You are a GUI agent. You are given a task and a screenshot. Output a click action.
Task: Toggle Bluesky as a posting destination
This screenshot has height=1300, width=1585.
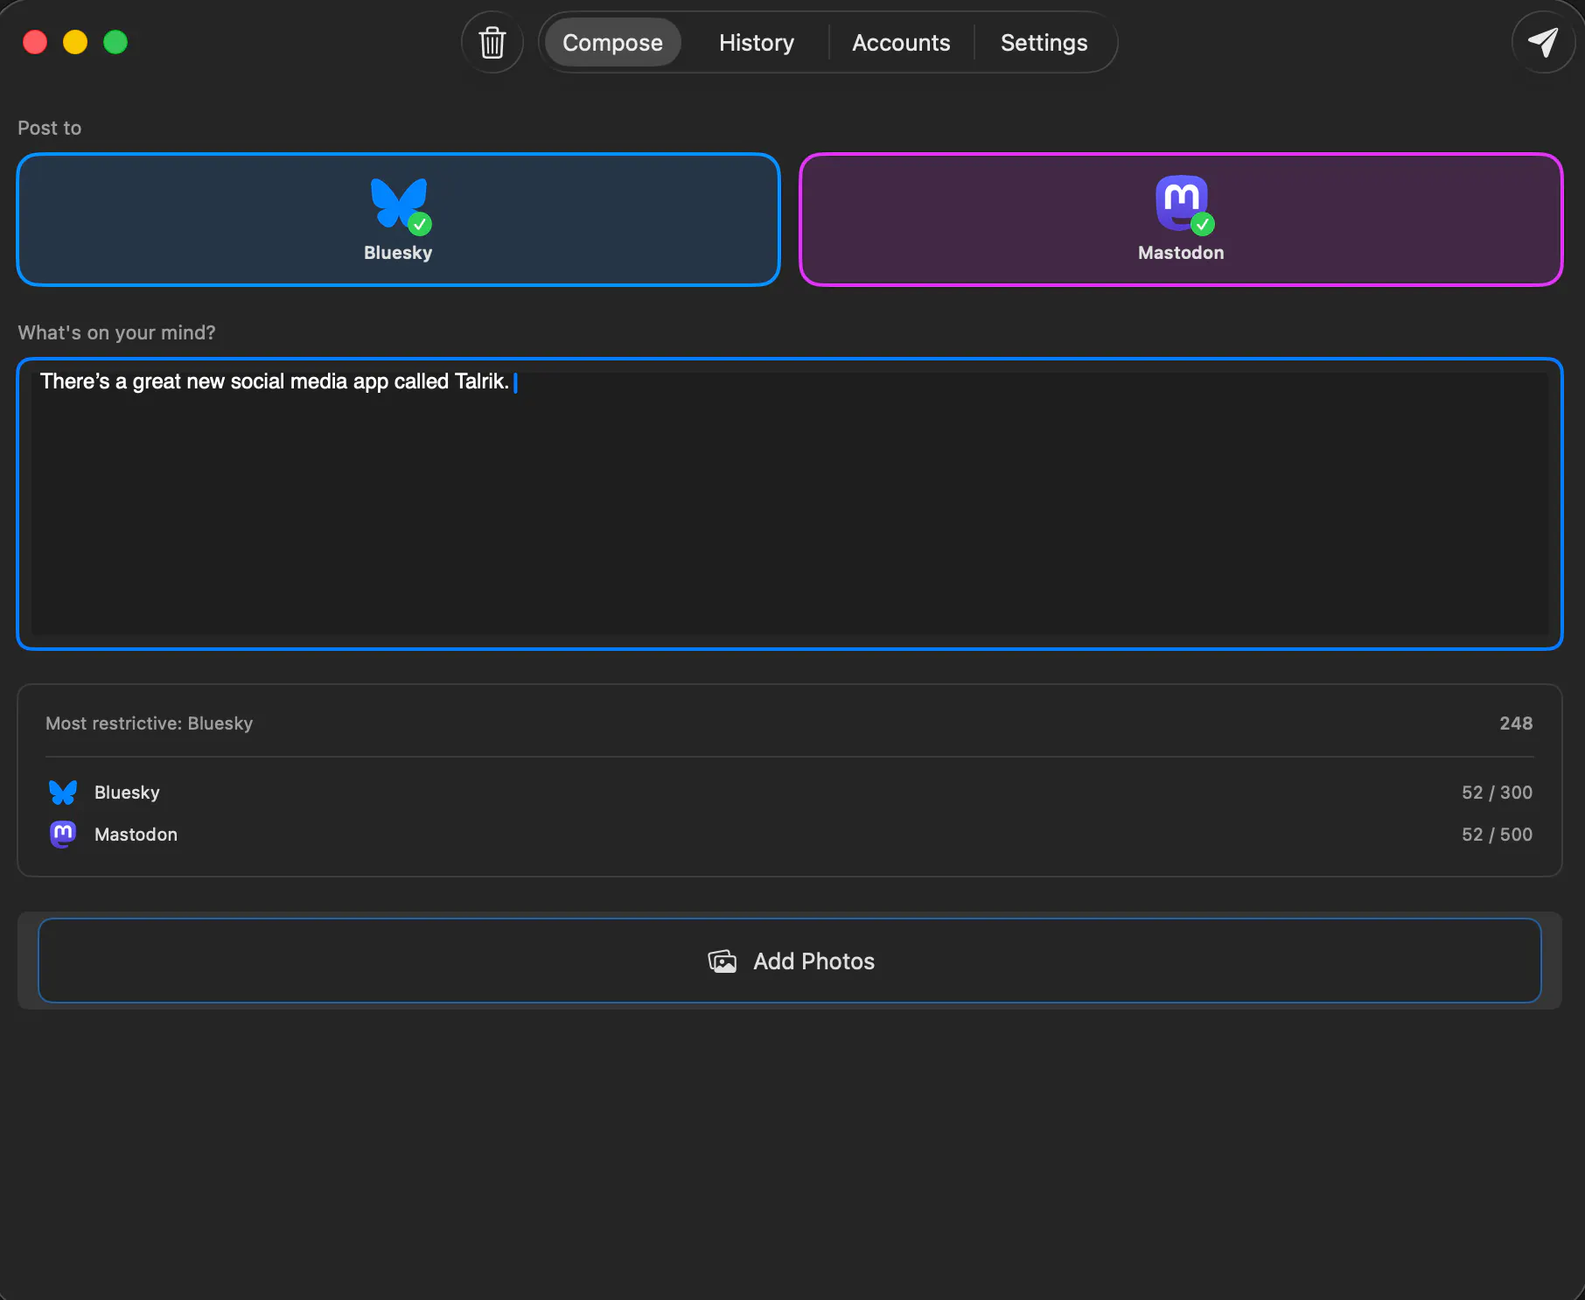(398, 220)
